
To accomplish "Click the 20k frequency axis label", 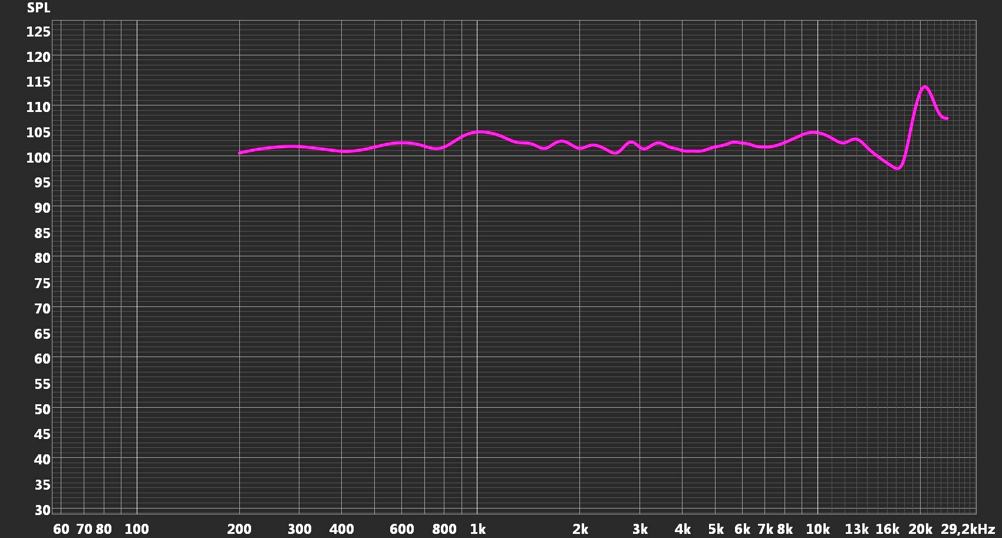I will pyautogui.click(x=920, y=529).
